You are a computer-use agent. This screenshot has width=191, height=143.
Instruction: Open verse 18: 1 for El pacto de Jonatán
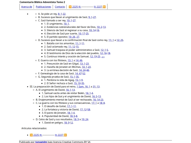click(70, 113)
